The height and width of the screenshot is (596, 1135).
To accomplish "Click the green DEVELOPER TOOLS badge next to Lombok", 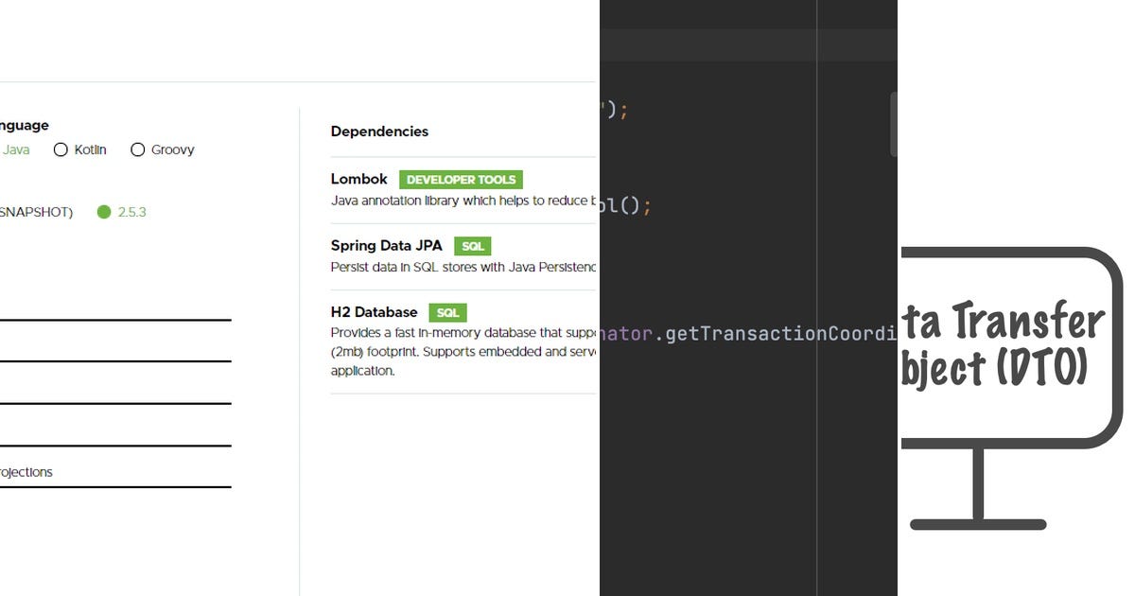I will 462,179.
